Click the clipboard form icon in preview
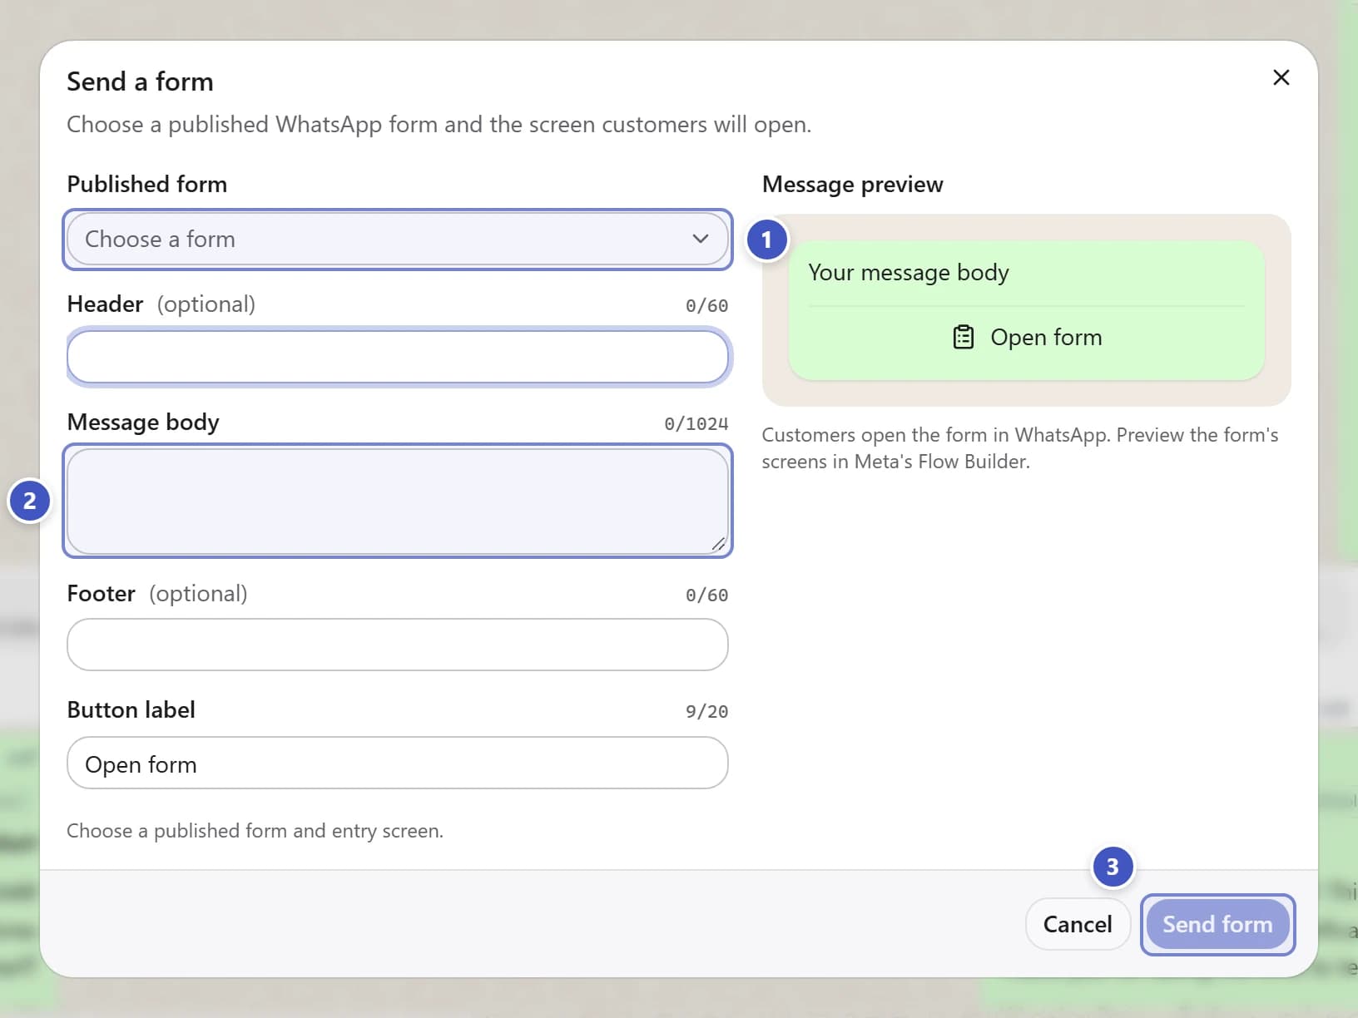 [x=963, y=337]
